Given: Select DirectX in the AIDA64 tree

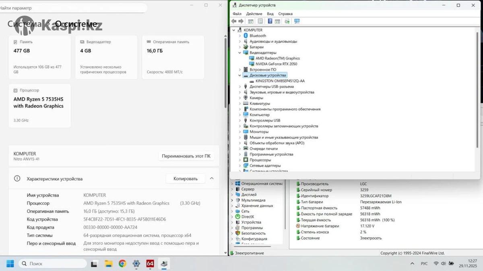Looking at the screenshot, I should pyautogui.click(x=248, y=217).
